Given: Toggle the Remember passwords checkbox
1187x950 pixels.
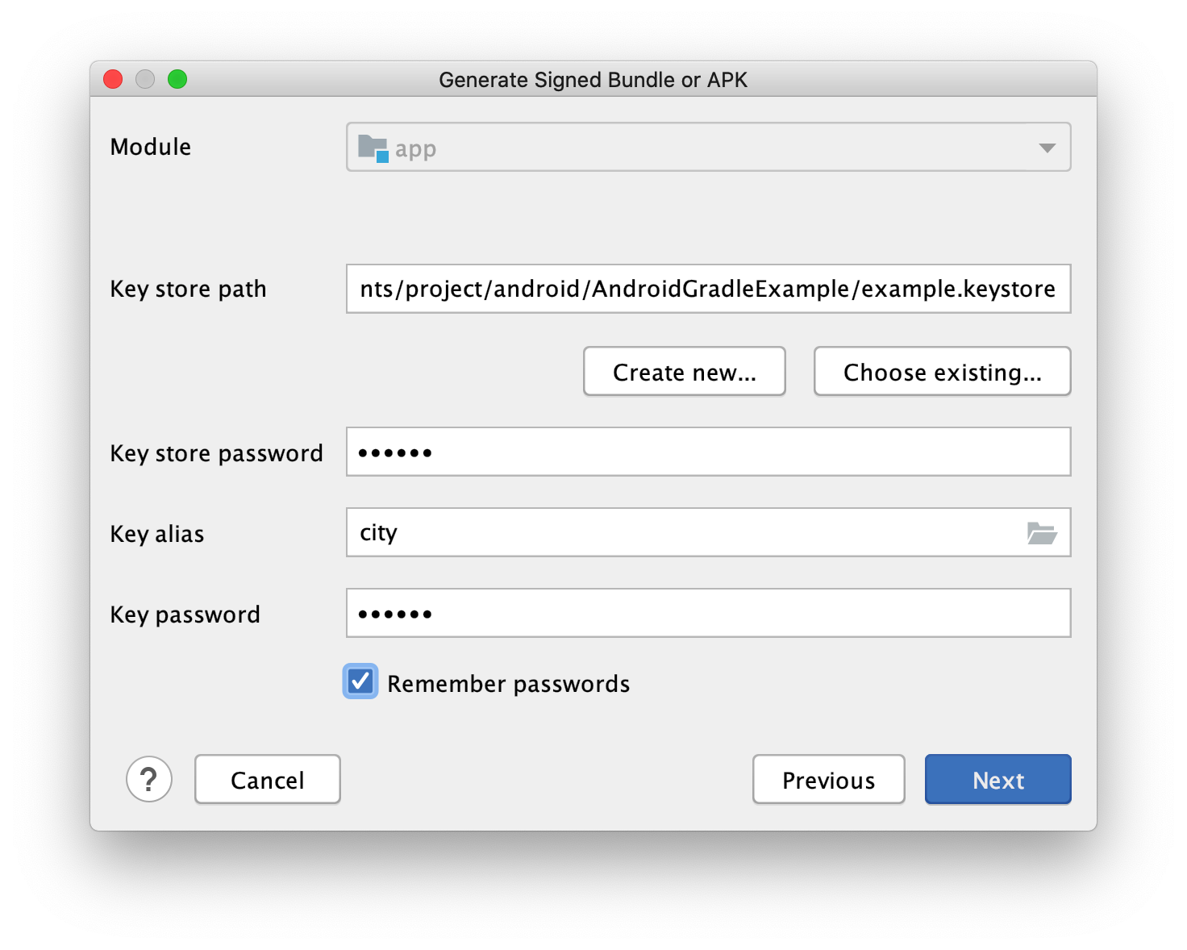Looking at the screenshot, I should tap(360, 681).
